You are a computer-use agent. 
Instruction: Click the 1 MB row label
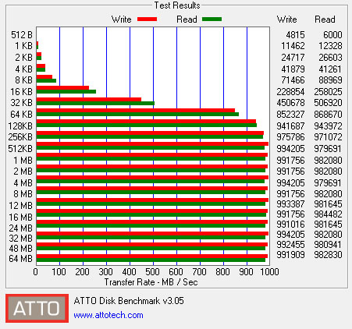[x=23, y=161]
